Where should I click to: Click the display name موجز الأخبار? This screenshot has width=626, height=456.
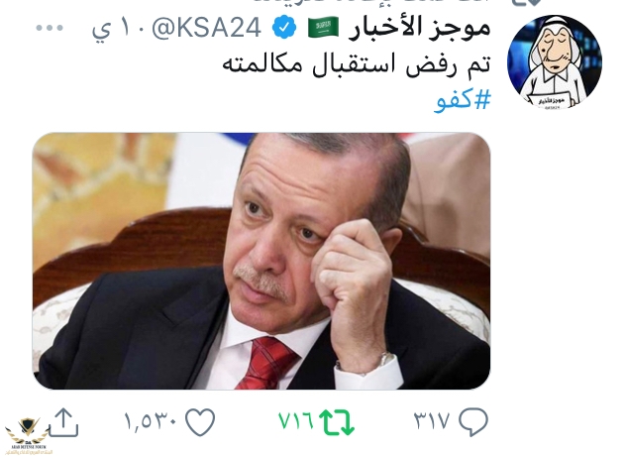point(419,28)
